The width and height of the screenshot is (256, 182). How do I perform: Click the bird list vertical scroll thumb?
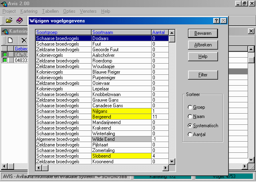pyautogui.click(x=172, y=39)
